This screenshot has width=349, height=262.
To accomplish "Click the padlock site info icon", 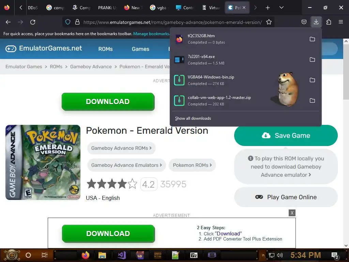I will point(77,22).
